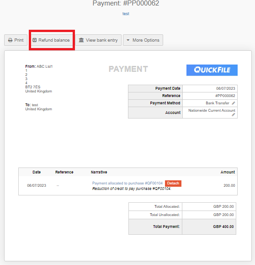Click the Refund balance button
The width and height of the screenshot is (255, 265).
[51, 40]
